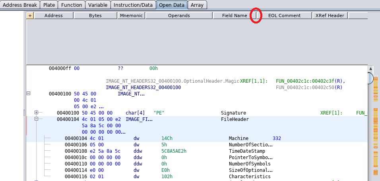
Task: Click address 00400114
Action: click(76, 170)
